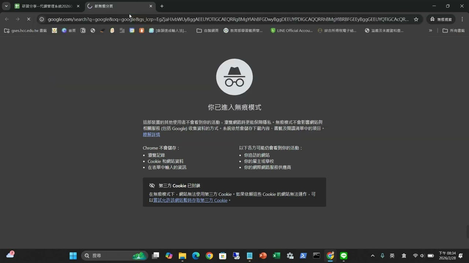This screenshot has height=263, width=469.
Task: Click the 瀏覽記錄 list item
Action: click(156, 155)
